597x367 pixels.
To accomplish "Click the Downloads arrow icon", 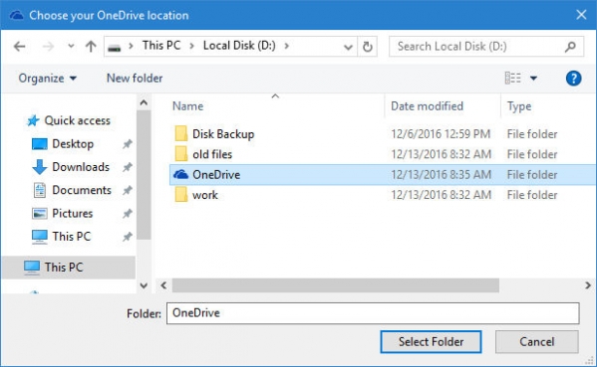I will pos(39,167).
